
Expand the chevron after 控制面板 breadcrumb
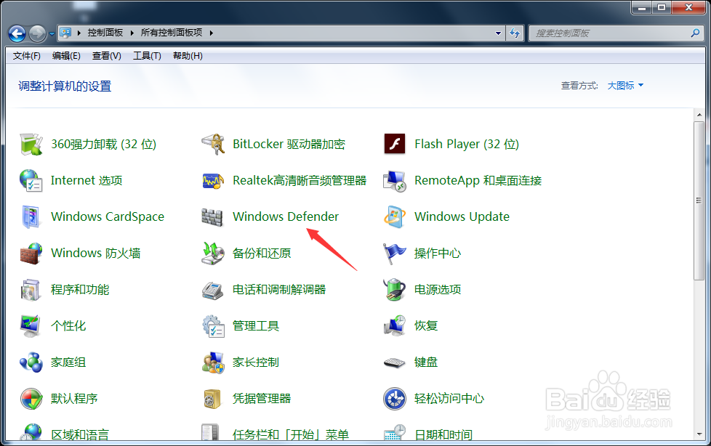[132, 33]
